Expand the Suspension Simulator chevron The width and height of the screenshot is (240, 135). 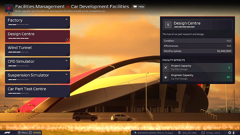click(66, 74)
